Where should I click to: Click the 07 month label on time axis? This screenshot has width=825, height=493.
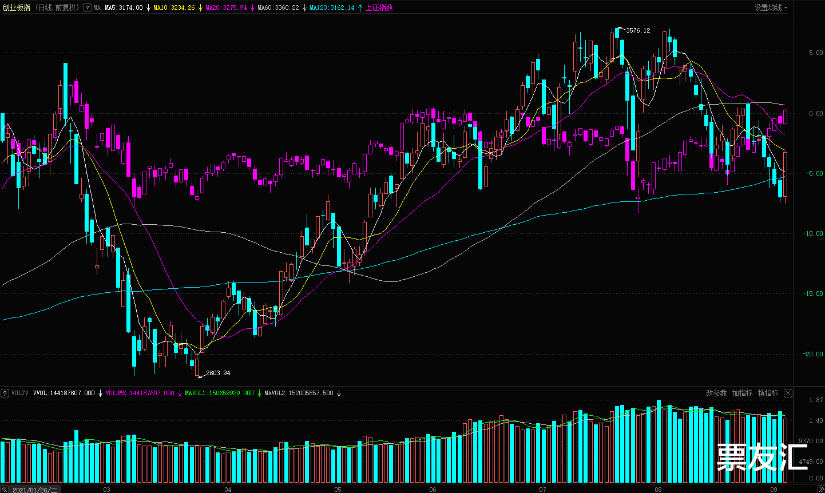click(542, 490)
